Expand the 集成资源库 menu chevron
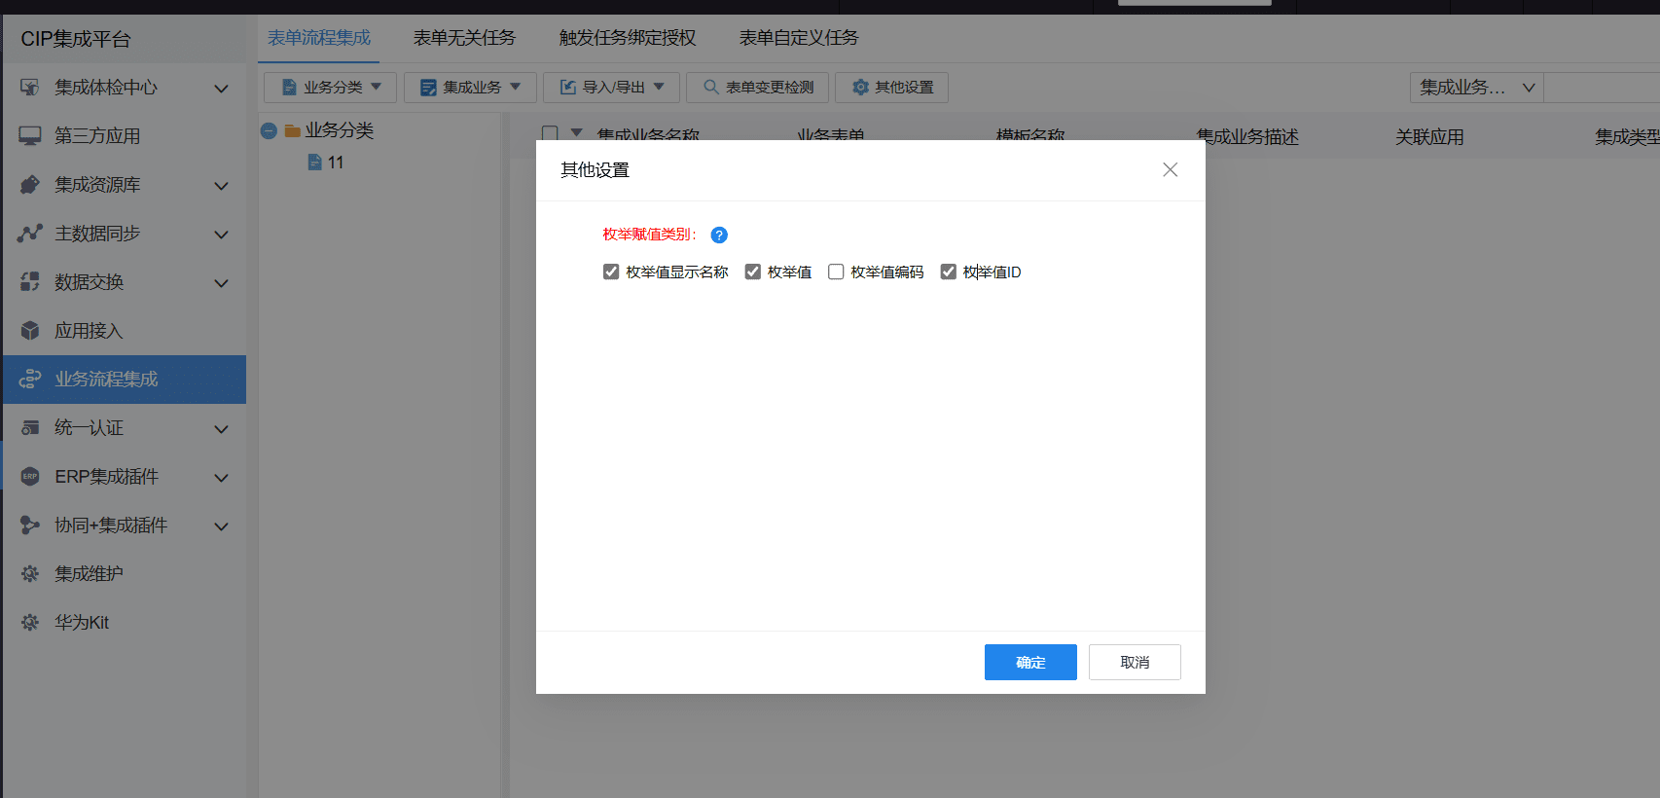This screenshot has height=798, width=1660. point(222,186)
